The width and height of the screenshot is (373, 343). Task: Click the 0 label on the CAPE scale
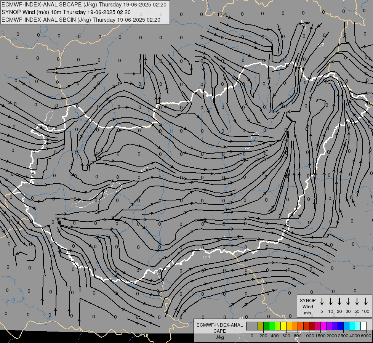[252, 336]
